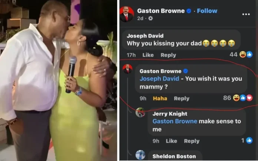Reply to Joseph David's comment
Viewport: 258px width, 161px height.
pos(168,55)
